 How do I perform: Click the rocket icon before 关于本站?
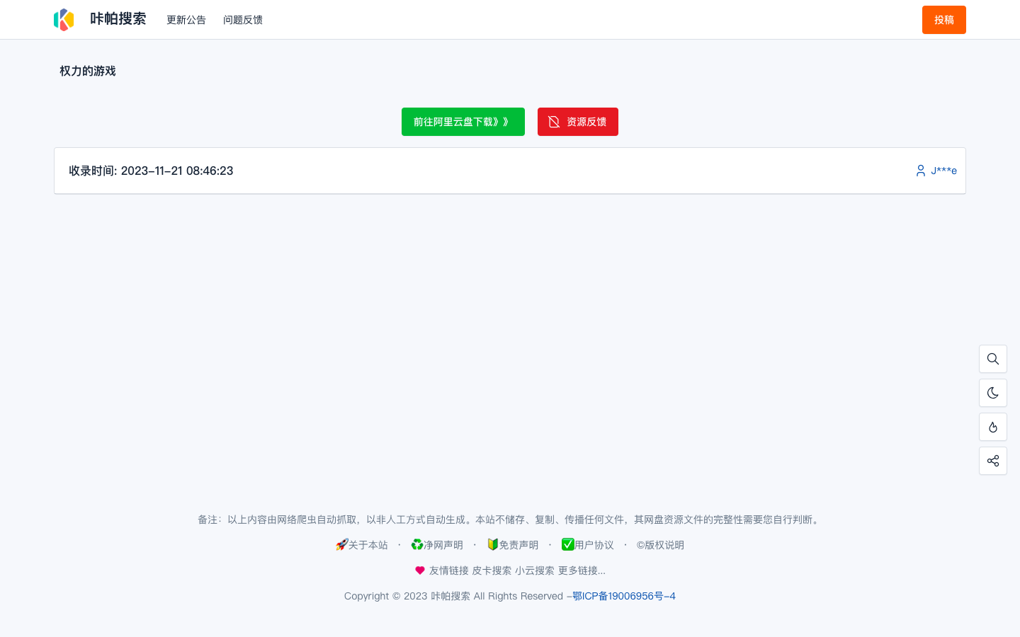[x=343, y=544]
